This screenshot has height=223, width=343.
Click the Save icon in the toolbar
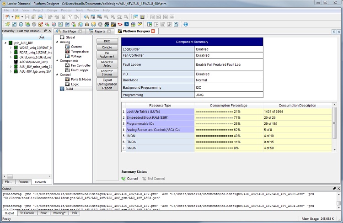tap(27, 17)
